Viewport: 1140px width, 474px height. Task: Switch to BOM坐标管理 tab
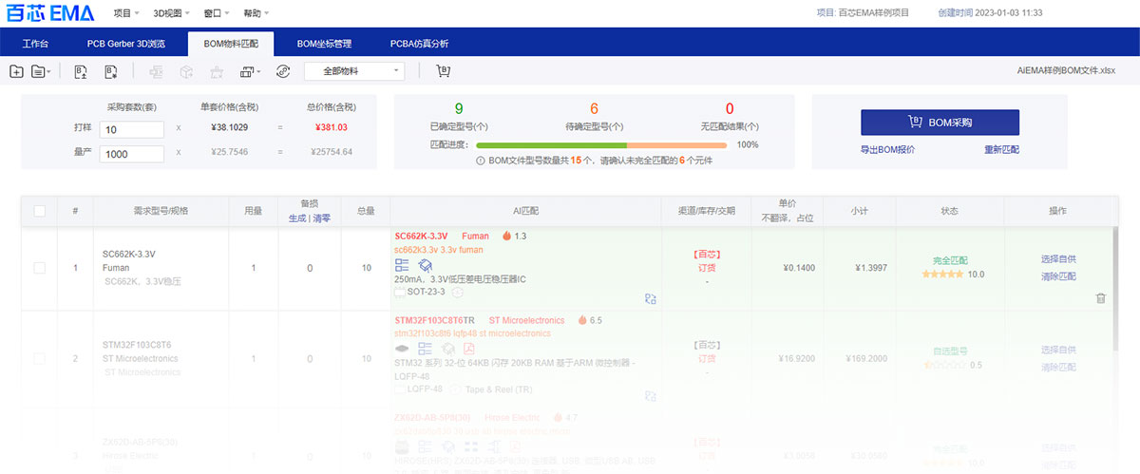click(324, 44)
